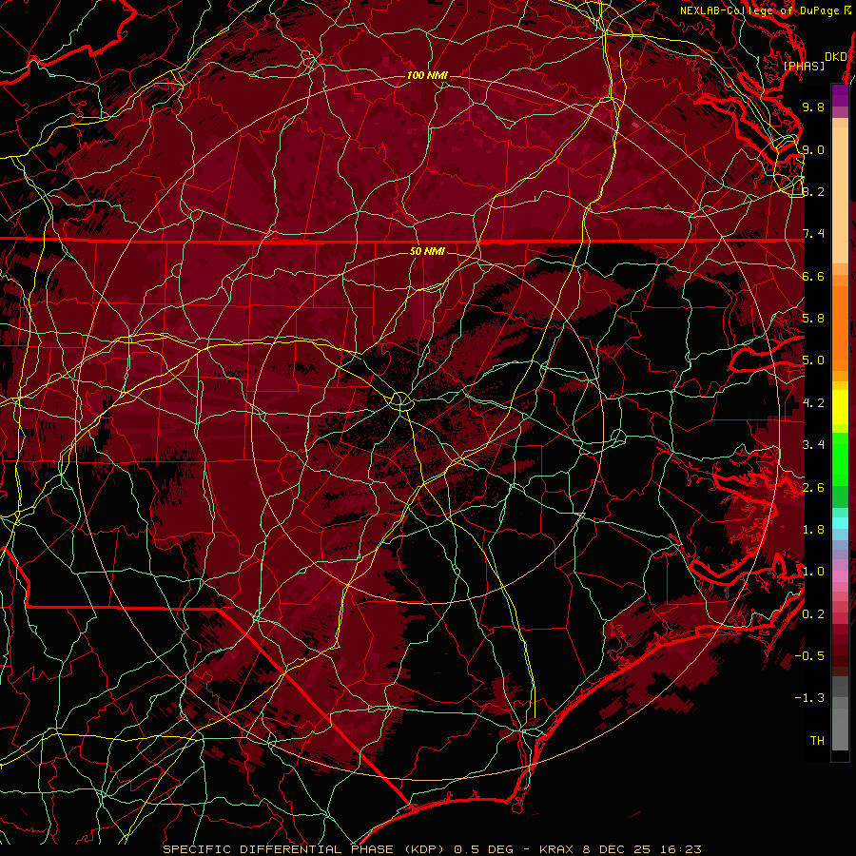This screenshot has height=856, width=856.
Task: Click the "[PHAS]" legend heading
Action: [x=804, y=66]
